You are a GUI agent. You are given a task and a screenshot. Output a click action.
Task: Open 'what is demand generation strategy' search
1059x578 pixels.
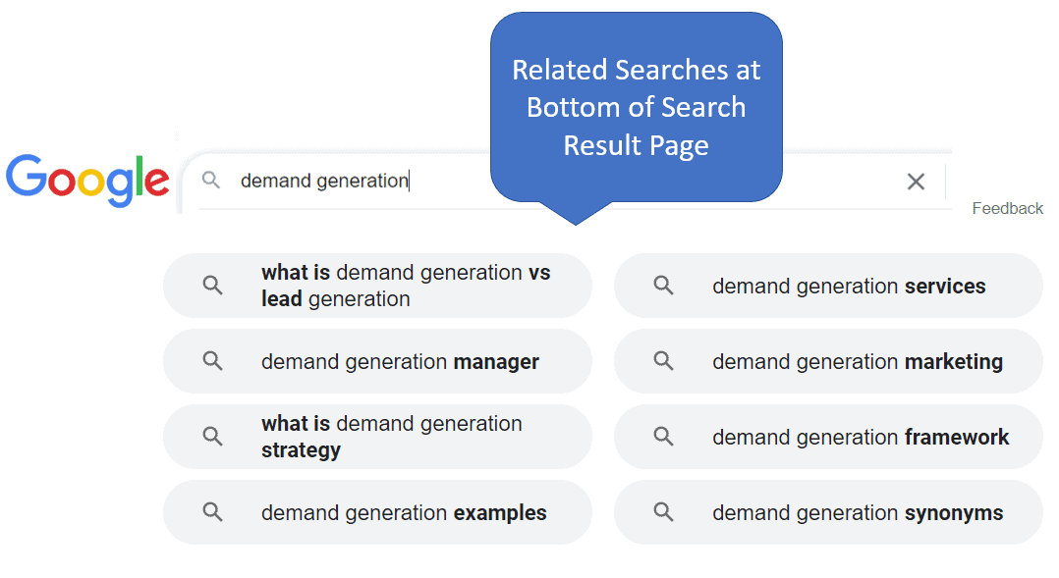pyautogui.click(x=391, y=437)
